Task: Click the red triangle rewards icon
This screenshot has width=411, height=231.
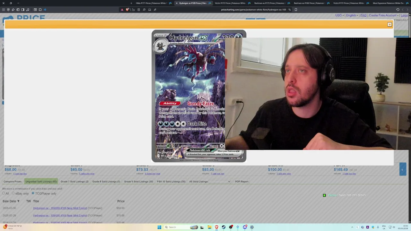Action: pyautogui.click(x=122, y=10)
